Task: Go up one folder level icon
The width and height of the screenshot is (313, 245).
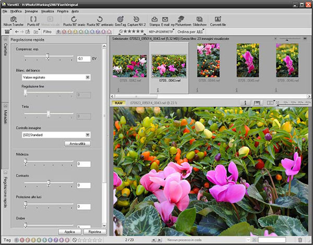Action: tap(28, 32)
